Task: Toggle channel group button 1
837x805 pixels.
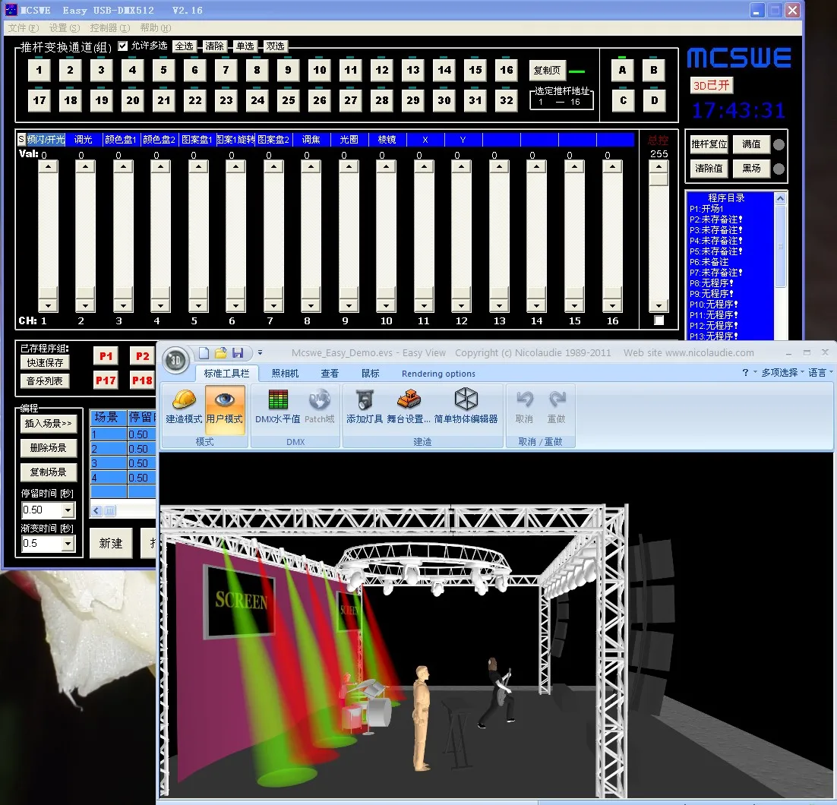Action: pos(39,70)
